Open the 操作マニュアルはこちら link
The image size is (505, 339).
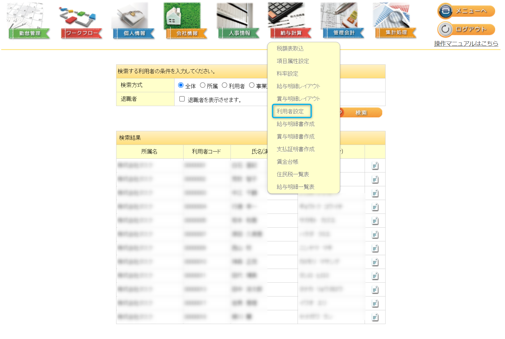[x=466, y=44]
